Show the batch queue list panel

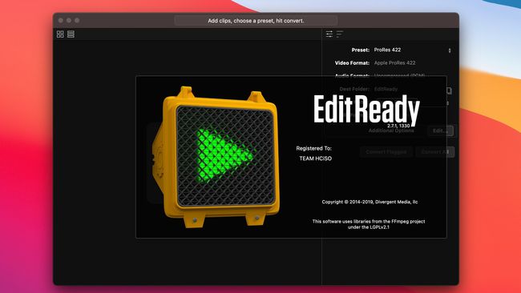coord(340,34)
